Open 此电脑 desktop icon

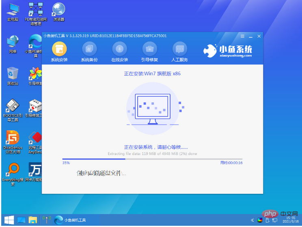(13, 12)
